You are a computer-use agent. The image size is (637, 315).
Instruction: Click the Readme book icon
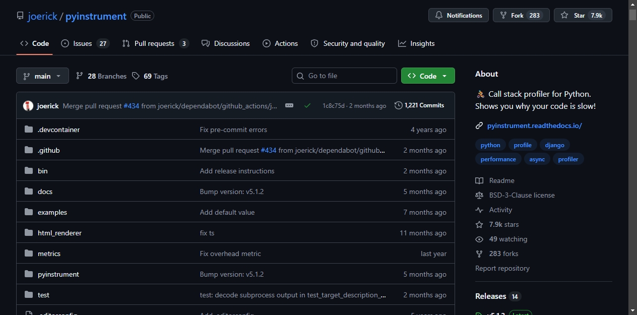point(479,180)
